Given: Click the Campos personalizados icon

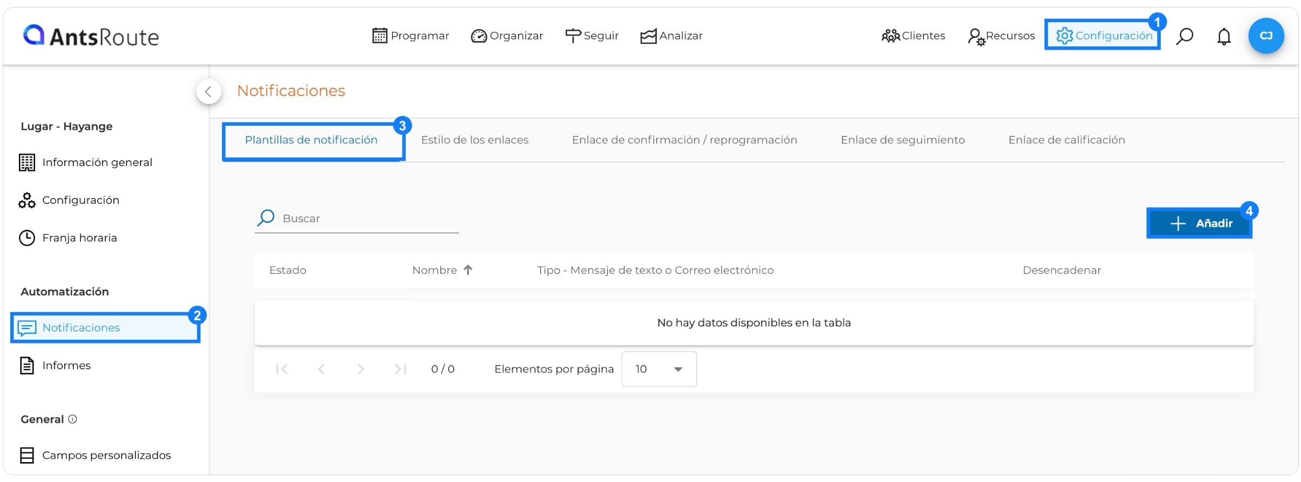Looking at the screenshot, I should tap(27, 456).
